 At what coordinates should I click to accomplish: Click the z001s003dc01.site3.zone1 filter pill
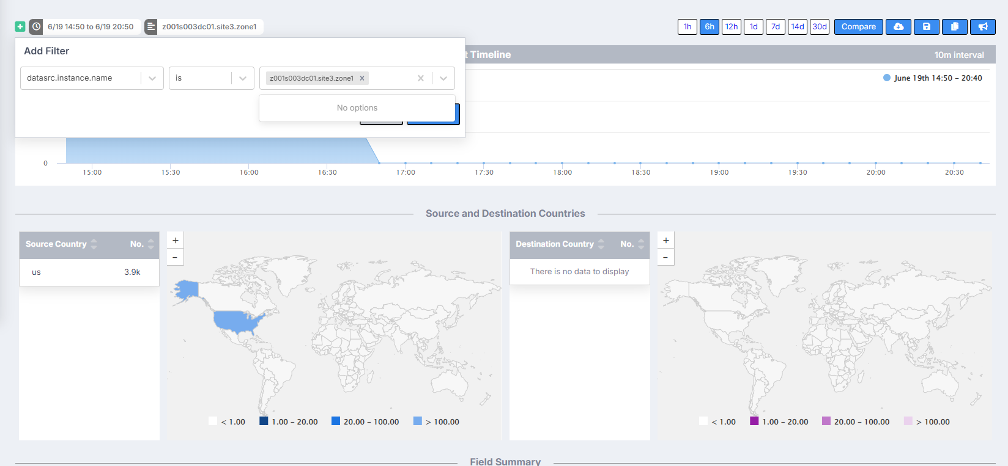click(x=210, y=27)
